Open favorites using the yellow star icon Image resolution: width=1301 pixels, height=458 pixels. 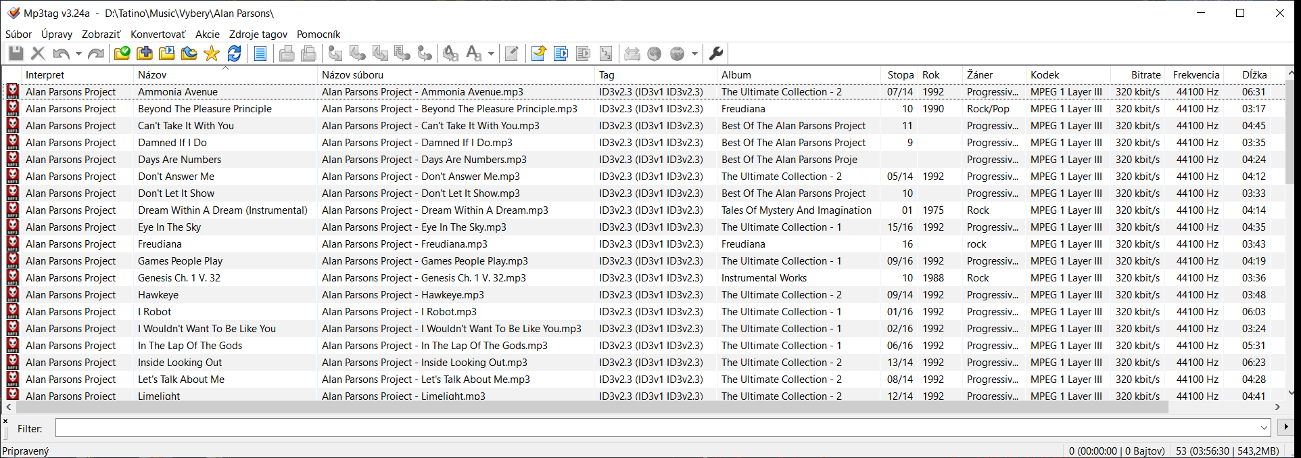click(212, 53)
